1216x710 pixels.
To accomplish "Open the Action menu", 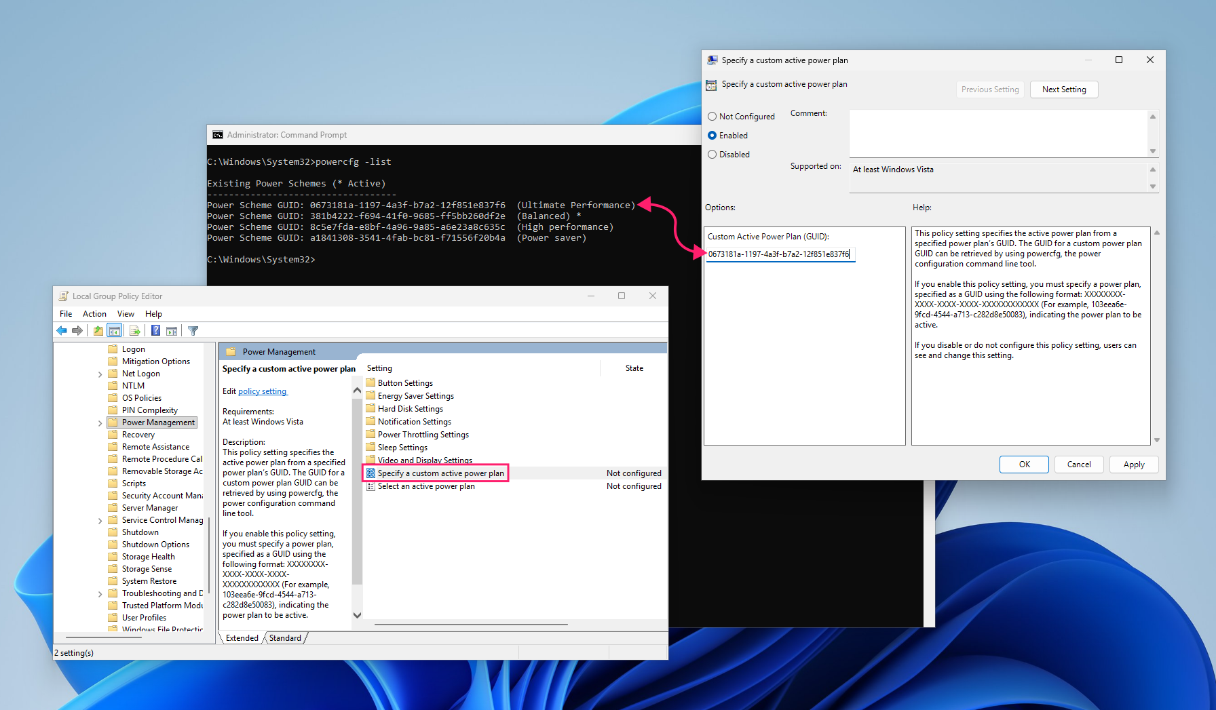I will 94,314.
